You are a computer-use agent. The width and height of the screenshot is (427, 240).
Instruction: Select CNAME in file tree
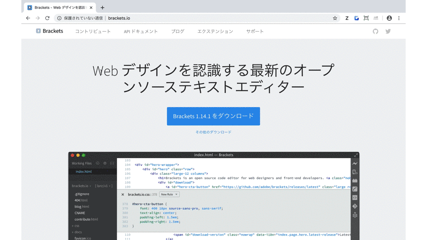tap(80, 213)
